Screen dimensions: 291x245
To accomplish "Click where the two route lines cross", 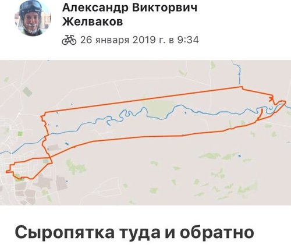I will click(x=49, y=156).
